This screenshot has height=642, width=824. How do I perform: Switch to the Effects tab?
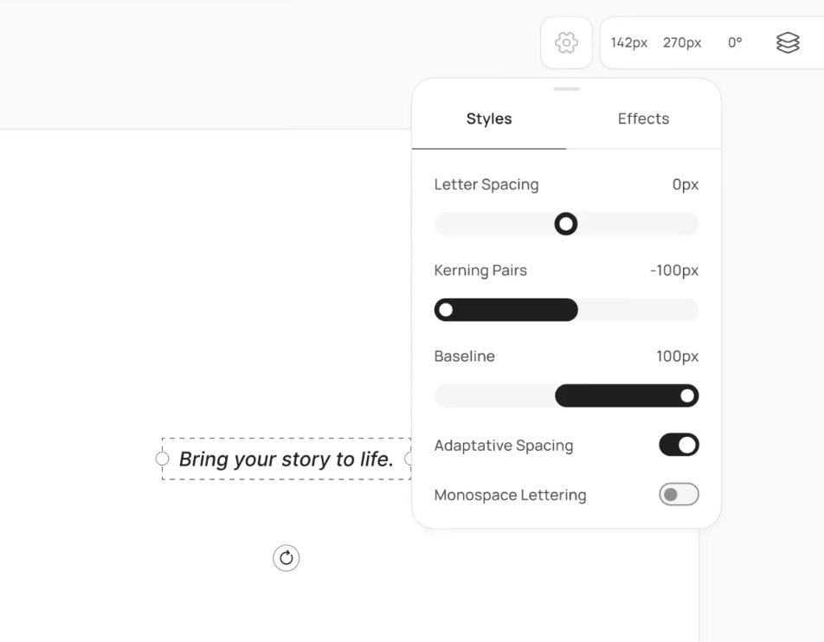(643, 119)
